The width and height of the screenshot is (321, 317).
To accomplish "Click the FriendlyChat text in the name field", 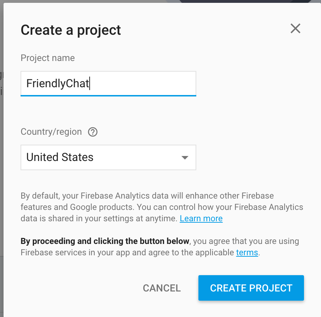I will (x=57, y=84).
